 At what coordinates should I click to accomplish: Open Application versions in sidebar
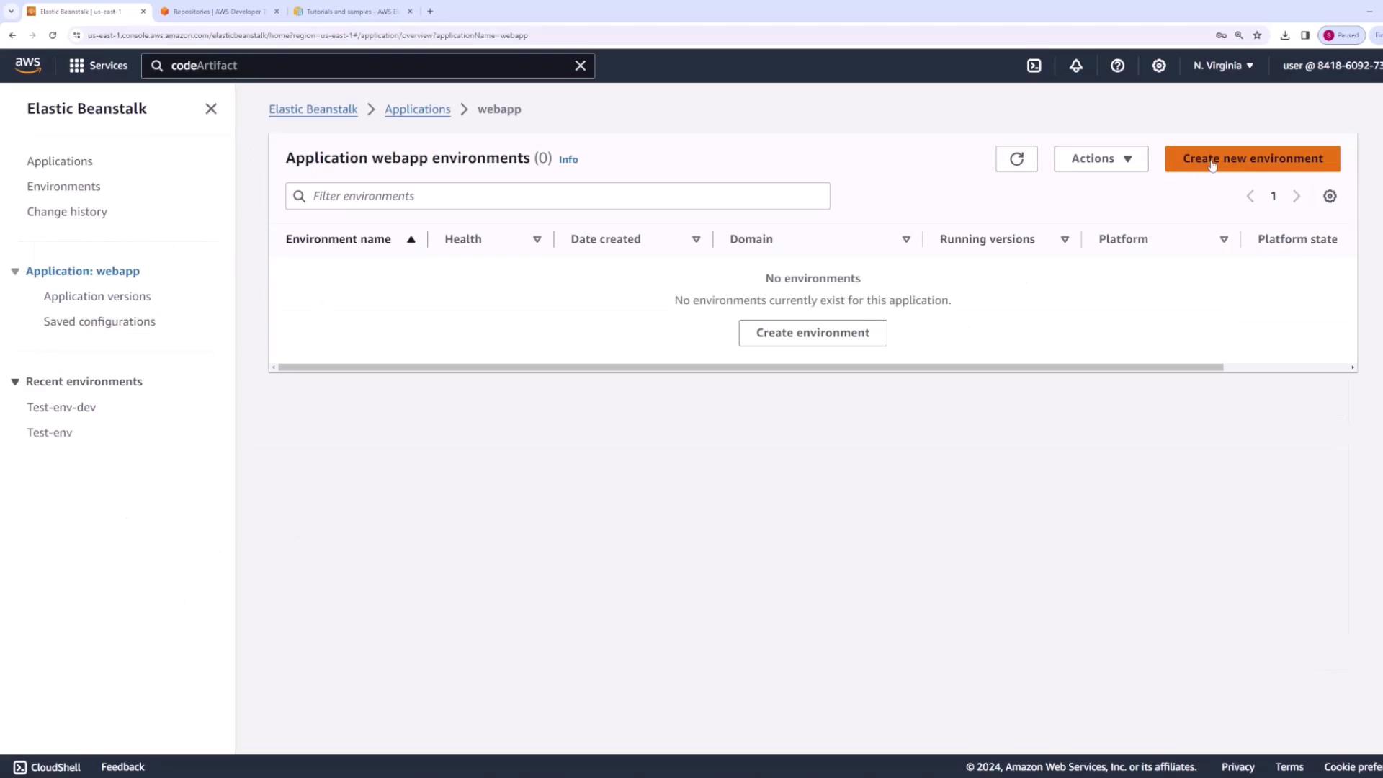(97, 296)
